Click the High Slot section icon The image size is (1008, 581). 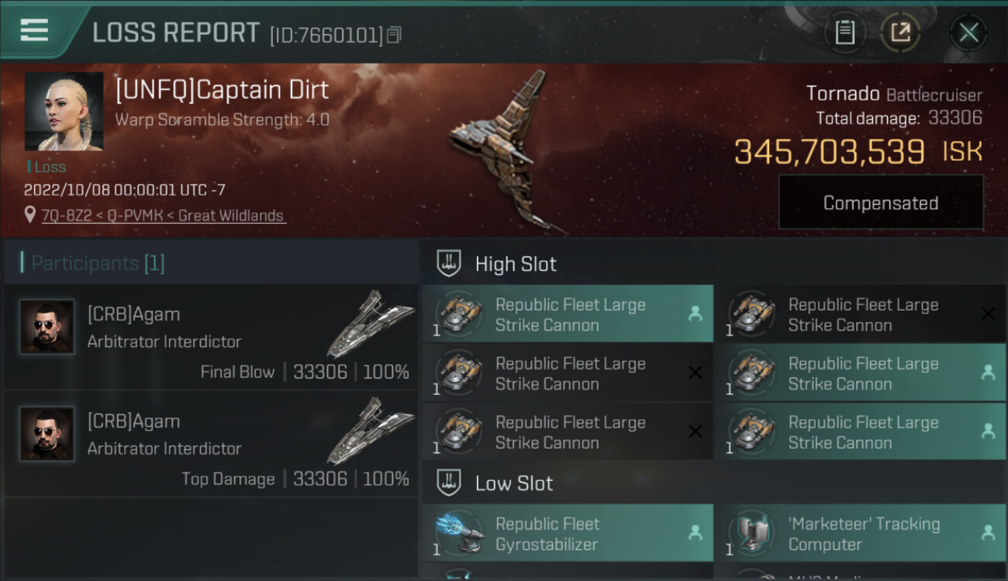(x=449, y=263)
